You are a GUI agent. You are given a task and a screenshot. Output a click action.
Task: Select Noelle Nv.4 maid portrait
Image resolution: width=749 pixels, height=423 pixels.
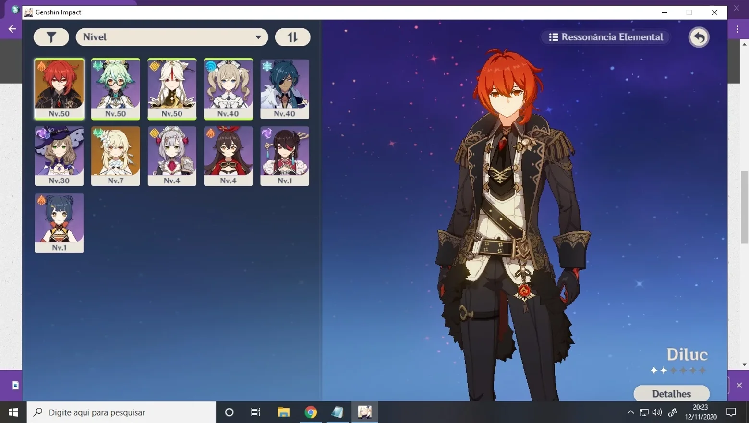click(x=172, y=156)
